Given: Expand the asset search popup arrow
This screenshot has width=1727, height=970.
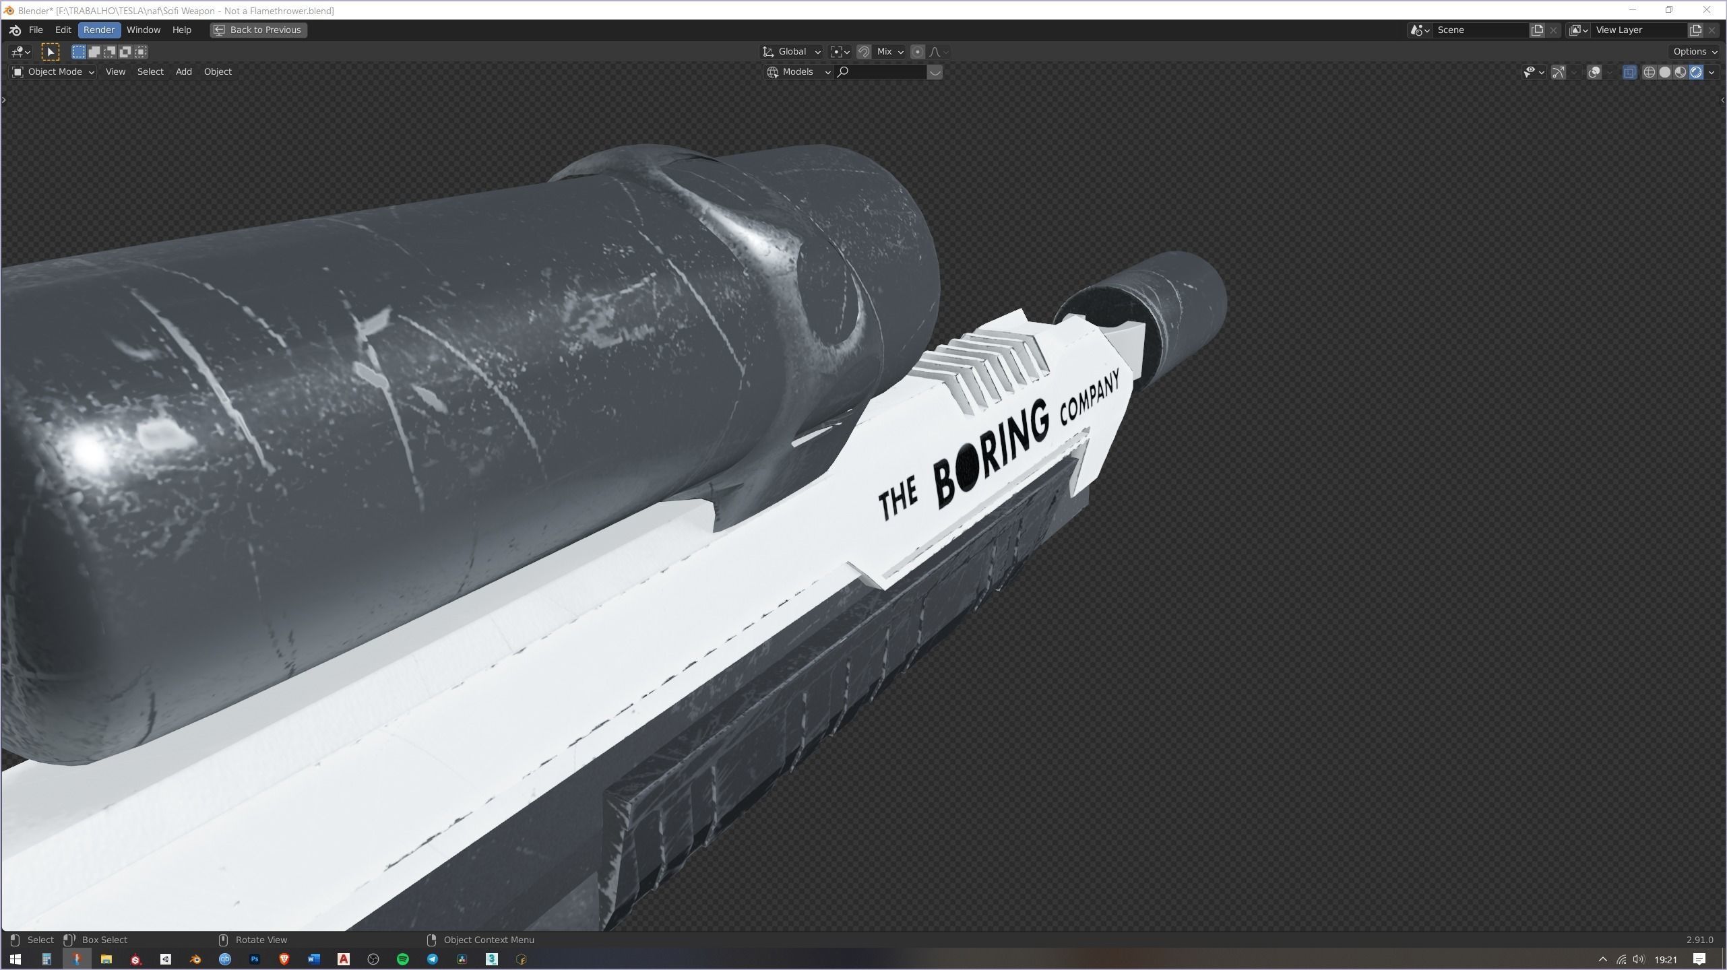Looking at the screenshot, I should [935, 72].
